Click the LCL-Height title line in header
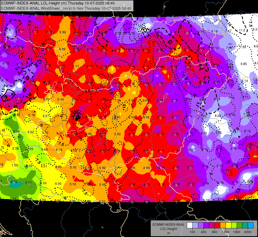The image size is (258, 237). [58, 3]
